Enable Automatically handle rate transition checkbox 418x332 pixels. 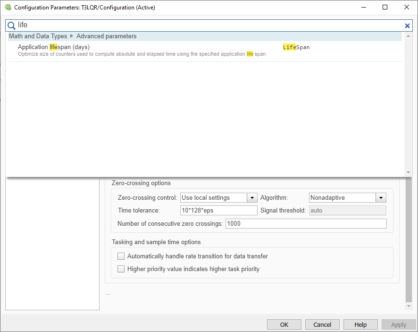[x=121, y=256]
